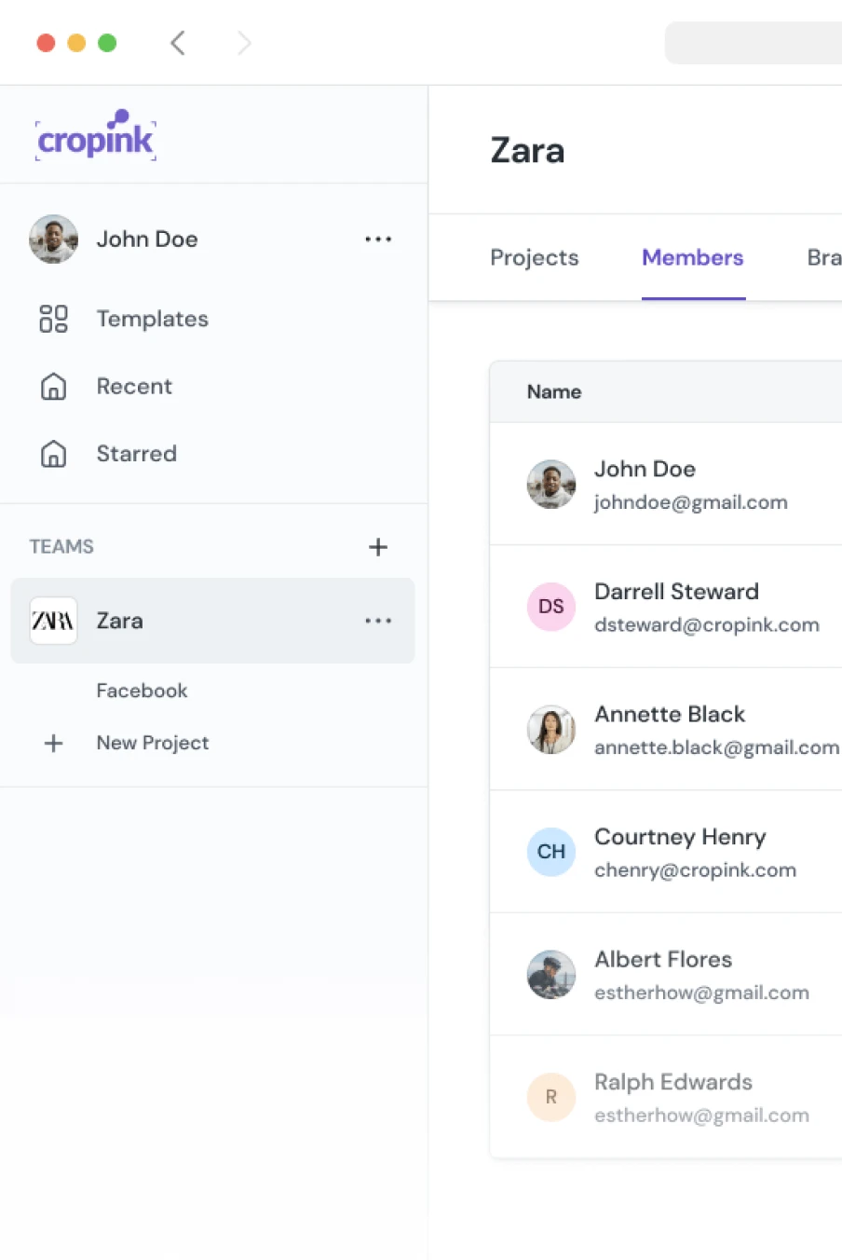Select the Zara team logo
The image size is (842, 1260).
[x=53, y=621]
